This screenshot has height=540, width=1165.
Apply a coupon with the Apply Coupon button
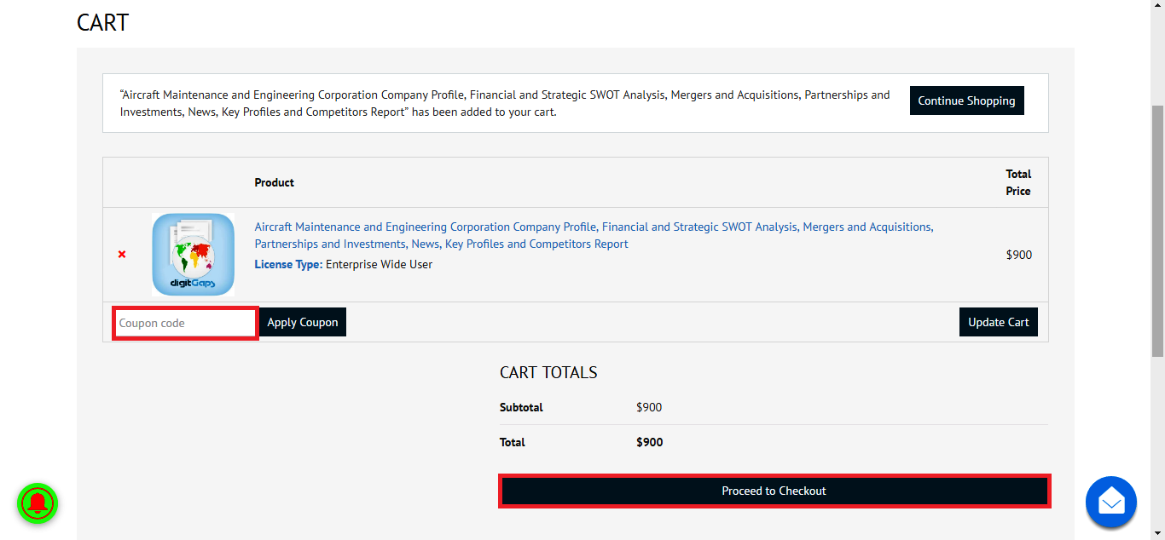[302, 322]
